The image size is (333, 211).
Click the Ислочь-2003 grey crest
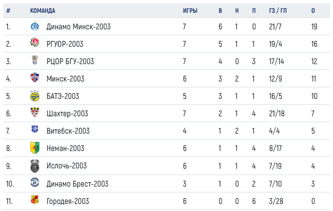(35, 166)
